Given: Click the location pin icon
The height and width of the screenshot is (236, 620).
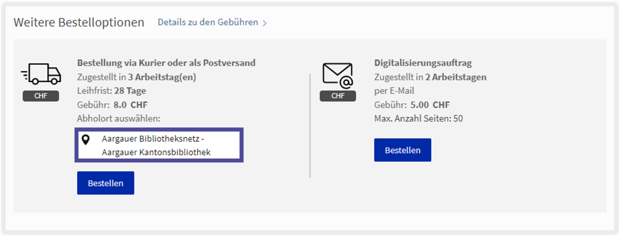Looking at the screenshot, I should 86,140.
